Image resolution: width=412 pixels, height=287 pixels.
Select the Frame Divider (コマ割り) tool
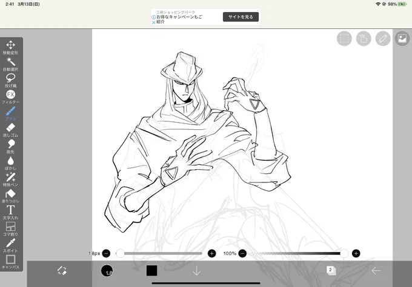click(10, 229)
